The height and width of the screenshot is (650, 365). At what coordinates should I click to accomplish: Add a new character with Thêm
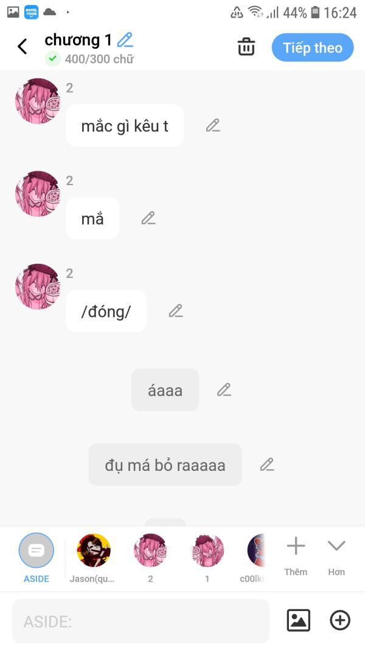click(x=296, y=556)
